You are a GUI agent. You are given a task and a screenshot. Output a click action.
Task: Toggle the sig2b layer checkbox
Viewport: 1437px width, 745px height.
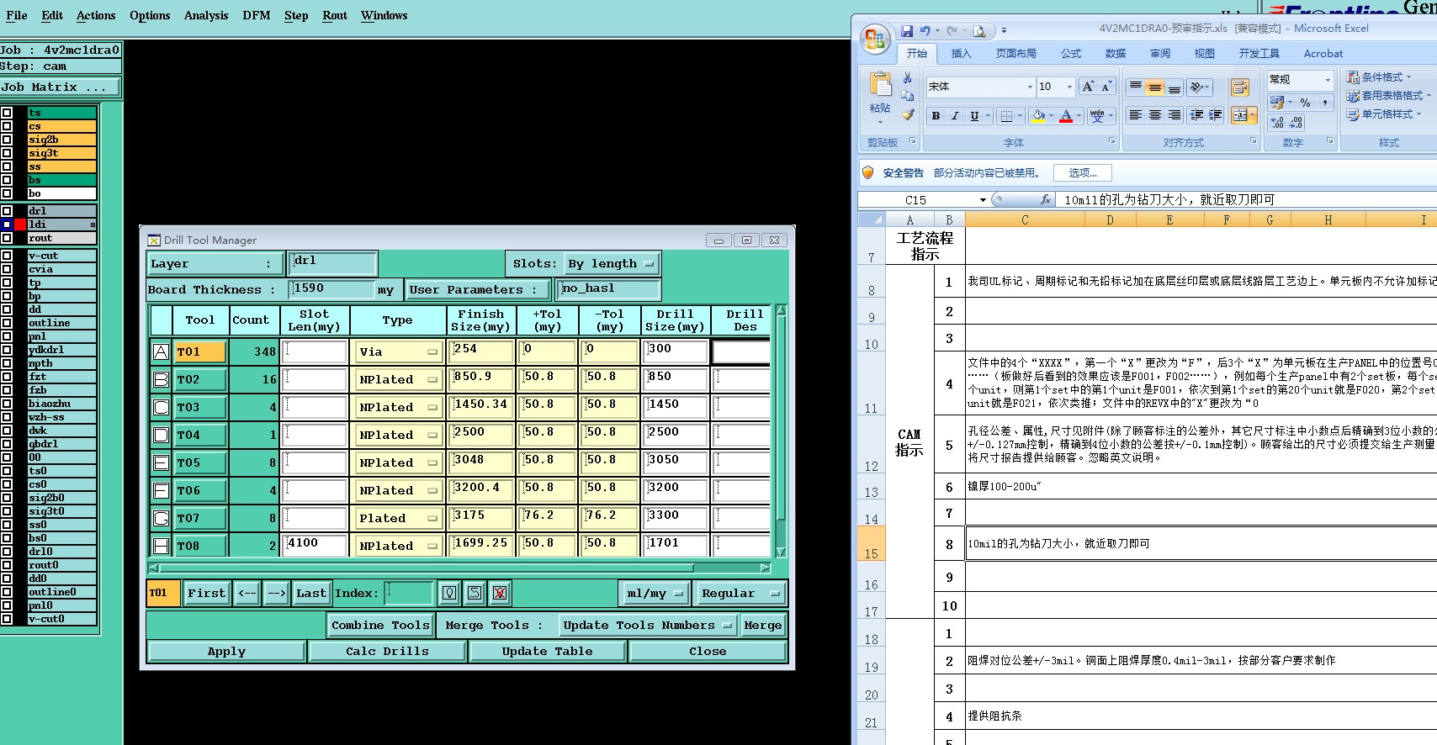7,140
